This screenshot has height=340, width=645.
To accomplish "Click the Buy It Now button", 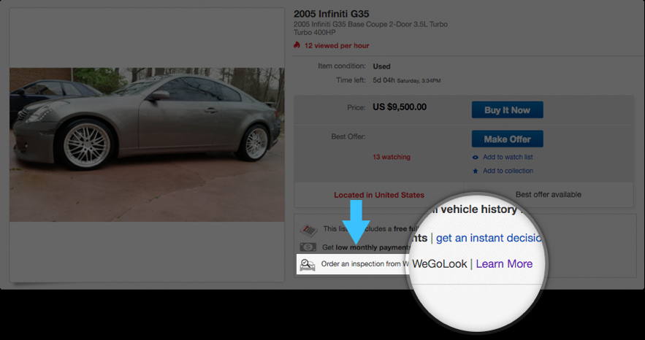I will 507,110.
